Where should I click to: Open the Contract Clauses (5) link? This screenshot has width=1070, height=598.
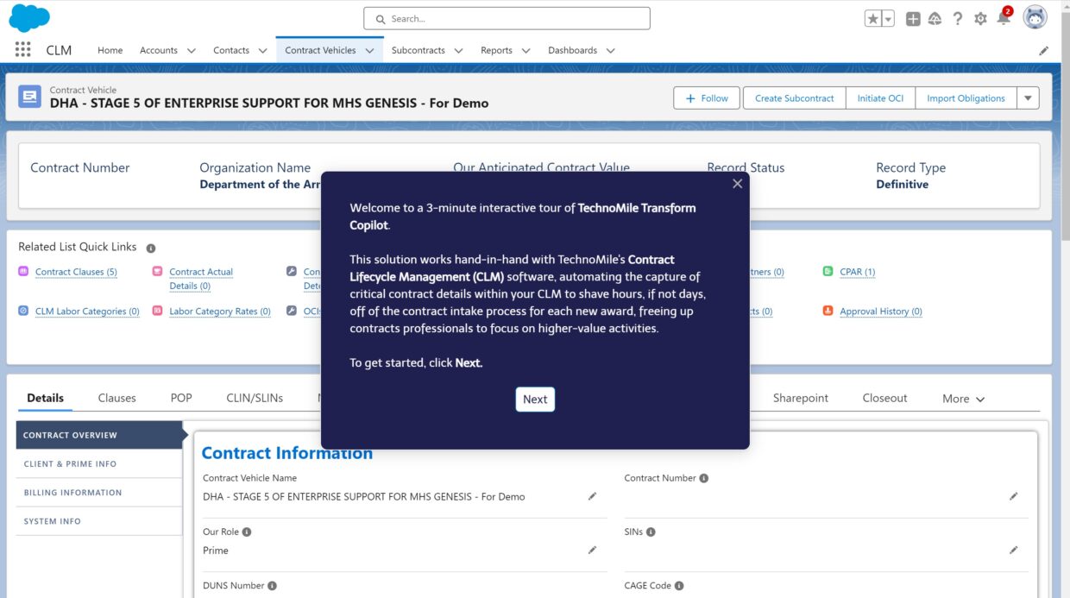(76, 272)
